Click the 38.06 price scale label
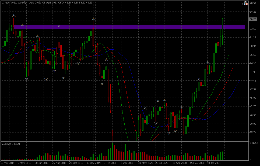 253,124
